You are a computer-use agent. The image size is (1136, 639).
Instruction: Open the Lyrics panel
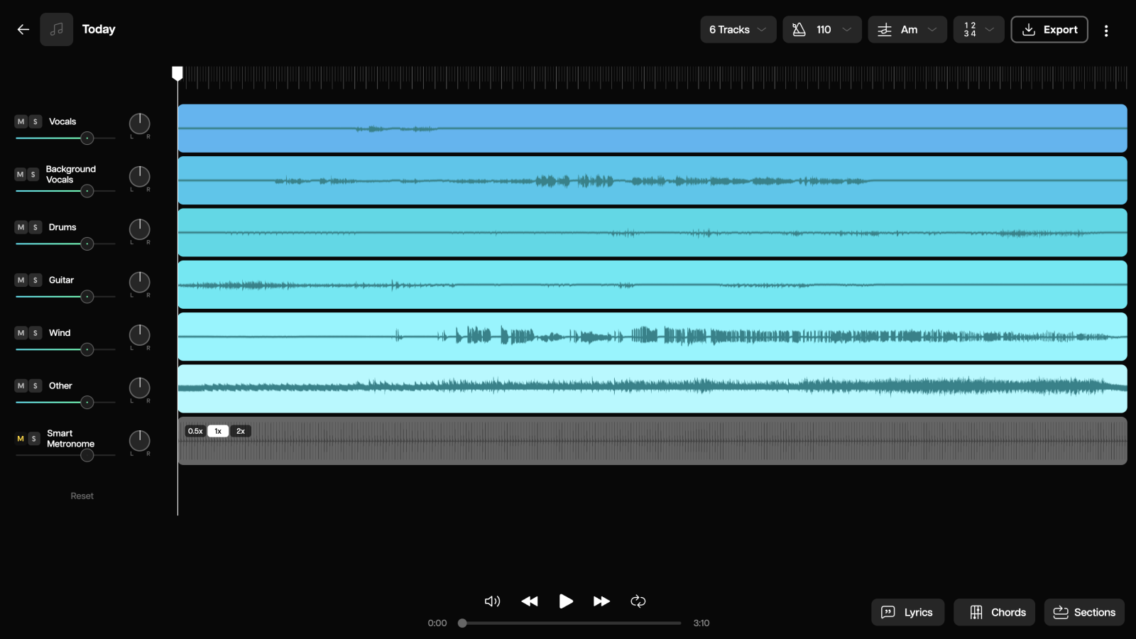[907, 612]
